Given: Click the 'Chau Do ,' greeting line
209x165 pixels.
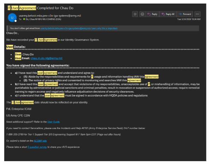Looking at the screenshot, I should [x=12, y=33].
